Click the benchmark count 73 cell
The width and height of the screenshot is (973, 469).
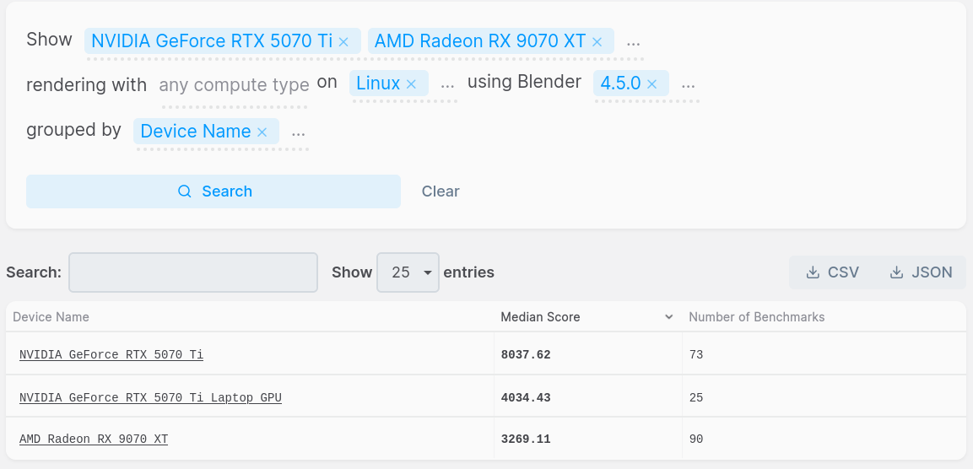click(695, 355)
